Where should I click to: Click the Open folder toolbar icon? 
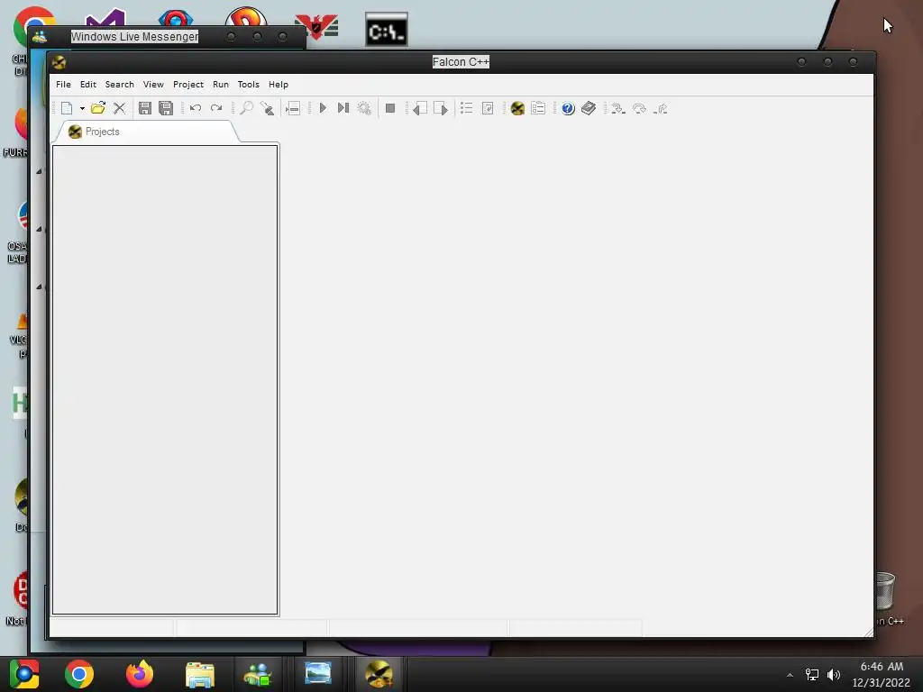(98, 108)
